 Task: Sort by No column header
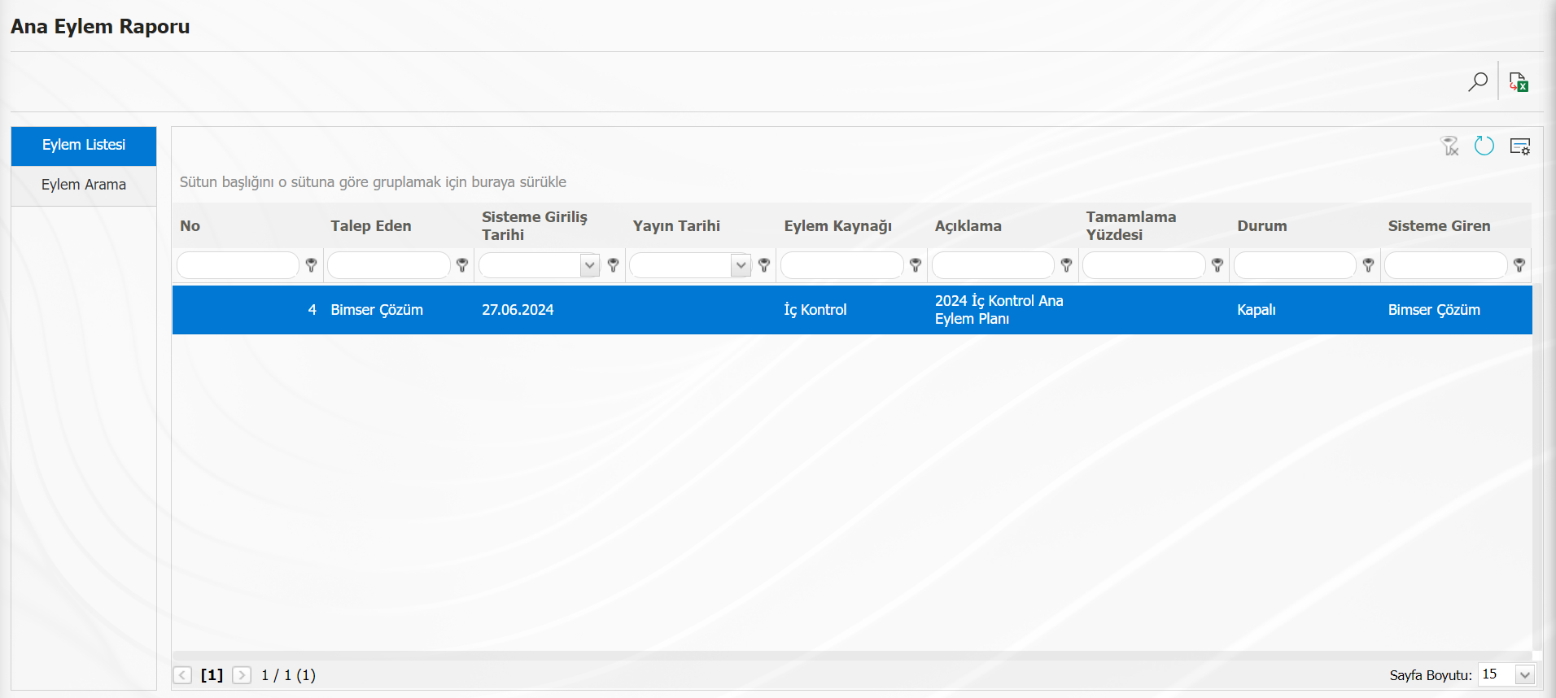[x=190, y=226]
